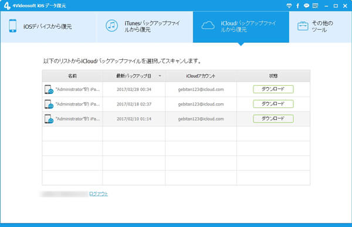Download the 2017/02/28 00:34 backup

pyautogui.click(x=273, y=89)
